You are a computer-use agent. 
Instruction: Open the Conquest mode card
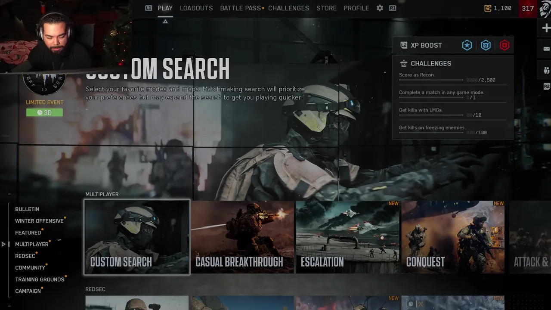[x=453, y=237]
